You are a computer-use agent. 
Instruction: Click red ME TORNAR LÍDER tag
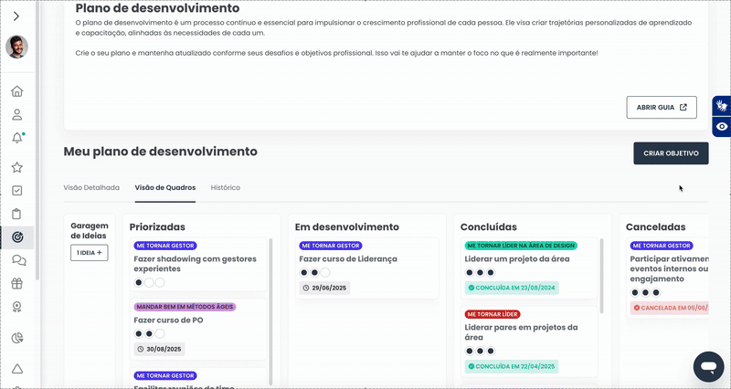[x=493, y=314]
